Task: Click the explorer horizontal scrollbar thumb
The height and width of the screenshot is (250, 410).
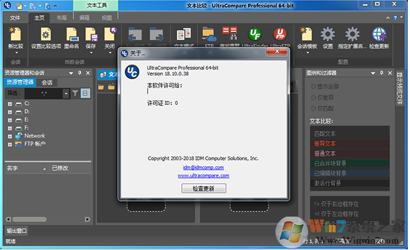Action: coord(29,219)
